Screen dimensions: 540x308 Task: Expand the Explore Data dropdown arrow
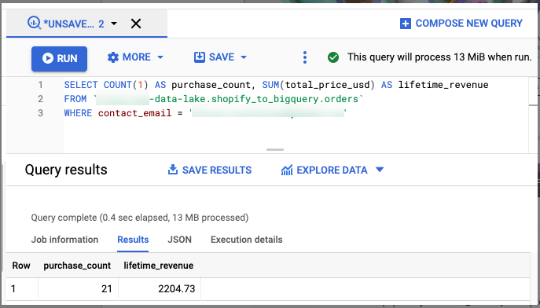pyautogui.click(x=380, y=170)
